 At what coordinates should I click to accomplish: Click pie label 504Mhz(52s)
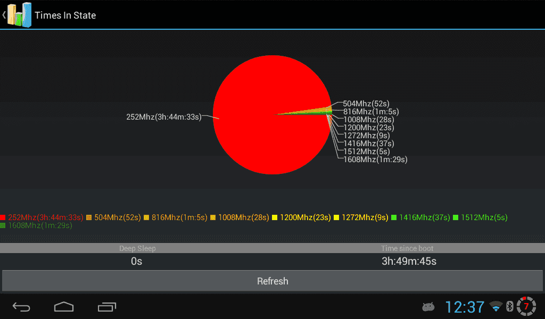coord(366,104)
